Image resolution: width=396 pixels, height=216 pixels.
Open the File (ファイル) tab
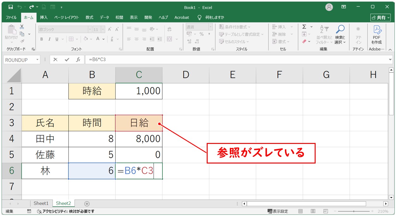(11, 17)
